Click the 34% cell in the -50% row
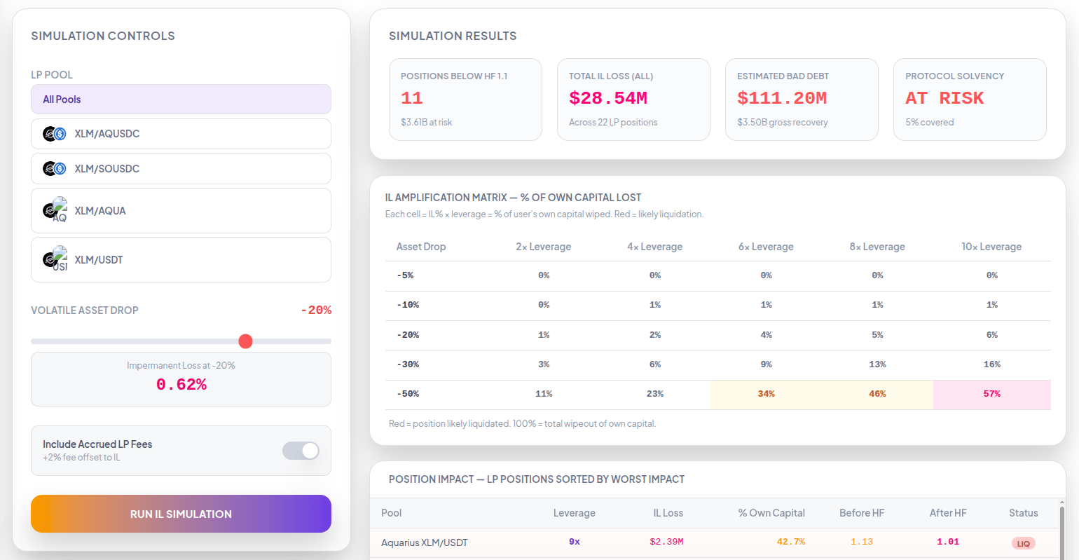The width and height of the screenshot is (1079, 560). pyautogui.click(x=767, y=395)
